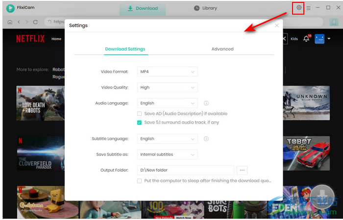Expand the Audio Language dropdown
This screenshot has width=343, height=220.
coord(168,103)
